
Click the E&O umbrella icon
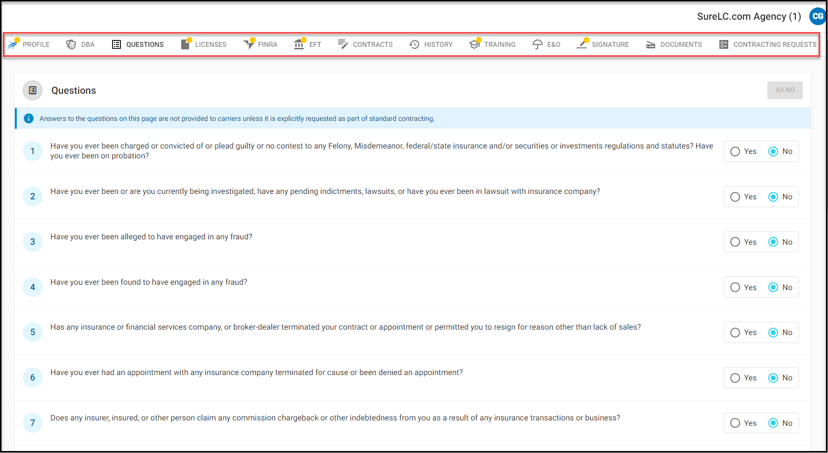point(538,44)
